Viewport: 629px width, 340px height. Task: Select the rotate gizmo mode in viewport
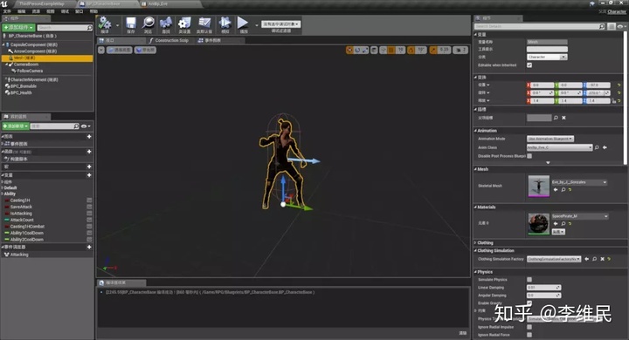click(x=357, y=50)
